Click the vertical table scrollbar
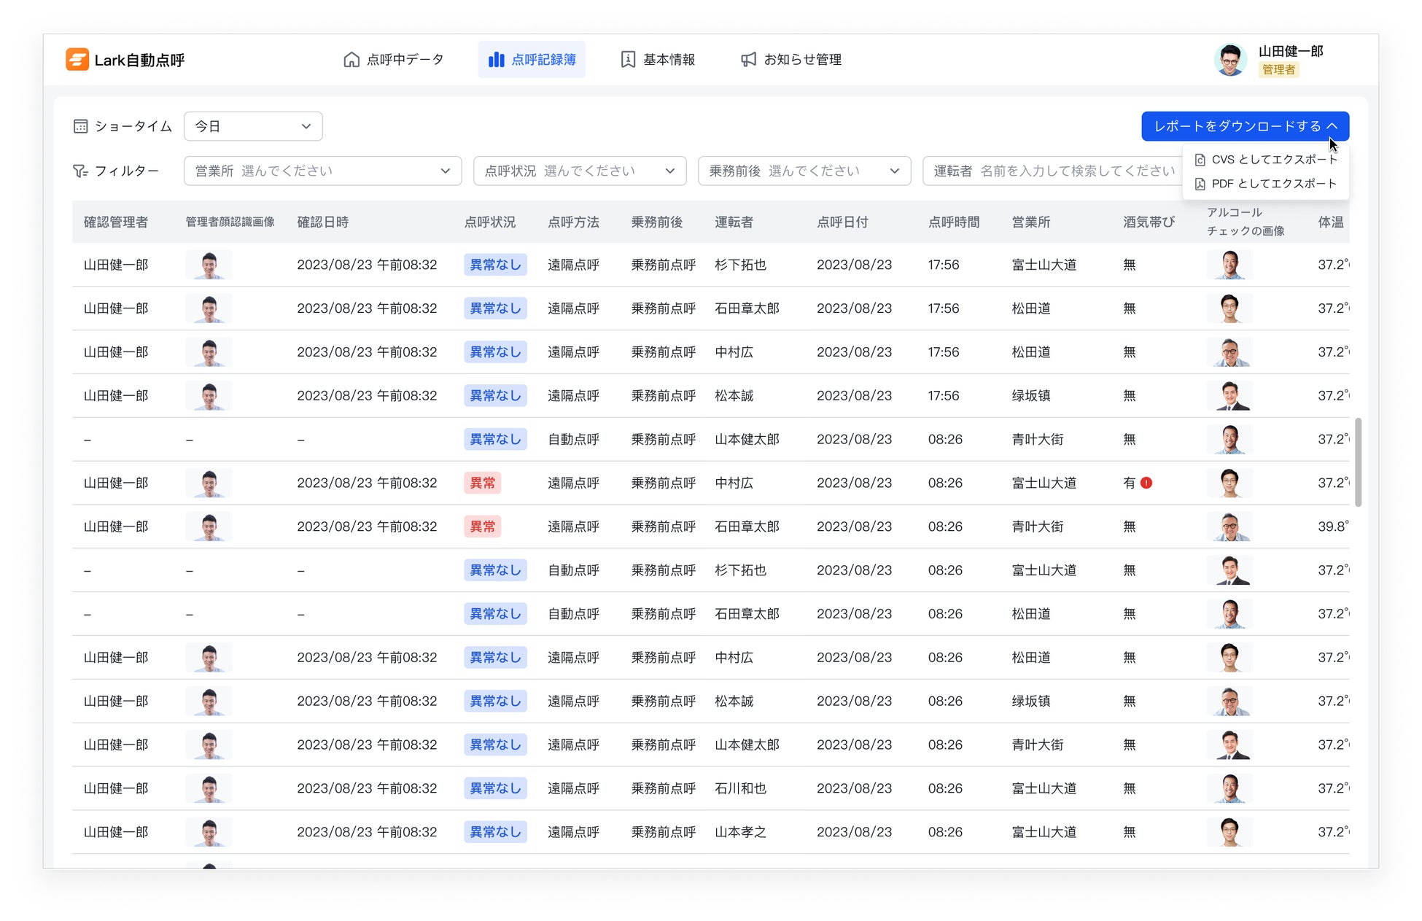Viewport: 1422px width, 921px height. [x=1358, y=462]
